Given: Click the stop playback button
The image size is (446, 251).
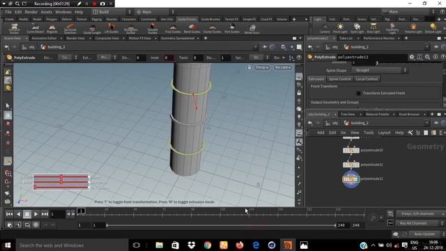Looking at the screenshot, I should point(27,214).
